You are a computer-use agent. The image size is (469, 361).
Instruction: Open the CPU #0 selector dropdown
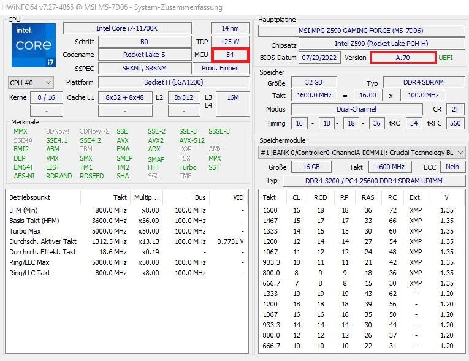[31, 83]
